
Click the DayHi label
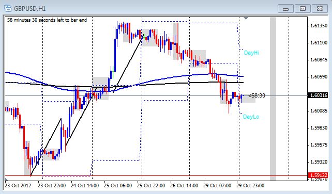tap(251, 53)
